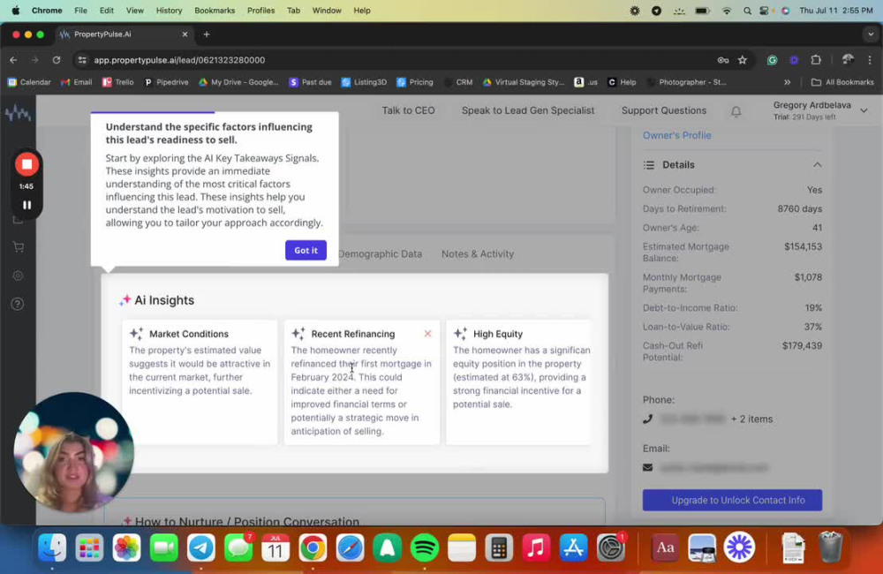Open the Window menu

point(327,10)
